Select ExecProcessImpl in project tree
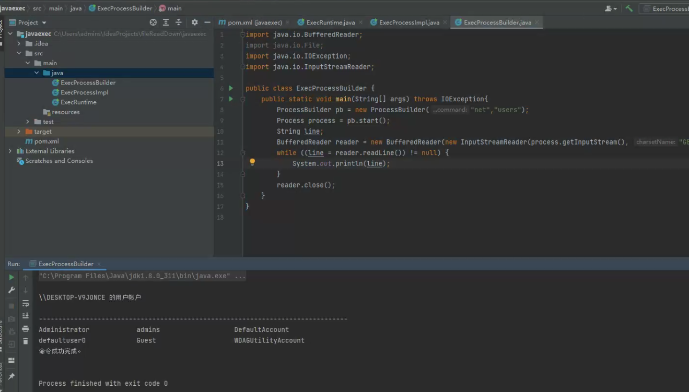 (84, 92)
